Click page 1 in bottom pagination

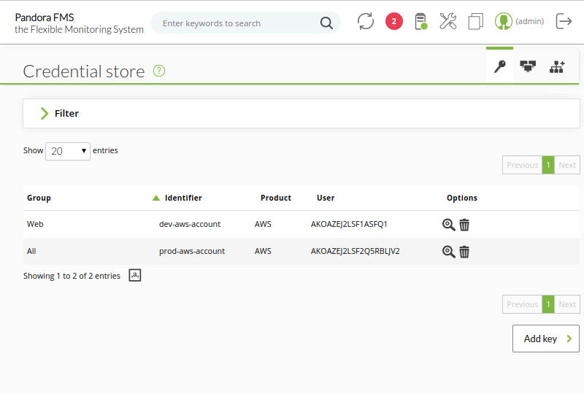point(548,304)
